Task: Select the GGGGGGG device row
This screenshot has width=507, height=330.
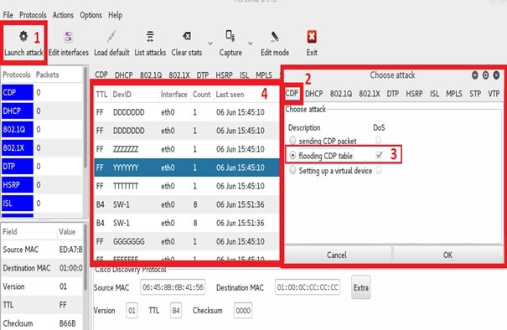Action: click(x=187, y=241)
